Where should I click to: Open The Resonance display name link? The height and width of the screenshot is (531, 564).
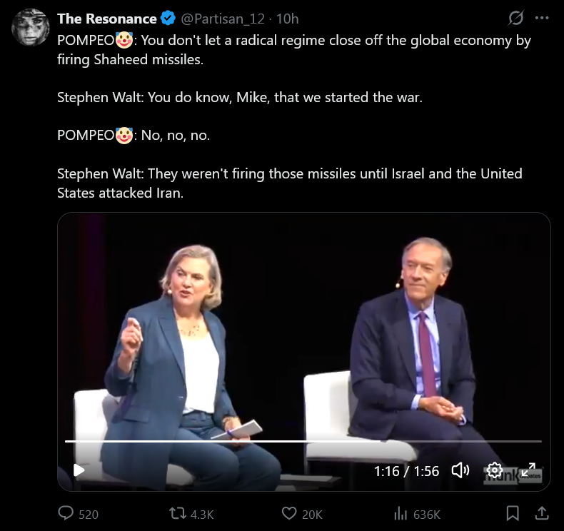pos(107,19)
